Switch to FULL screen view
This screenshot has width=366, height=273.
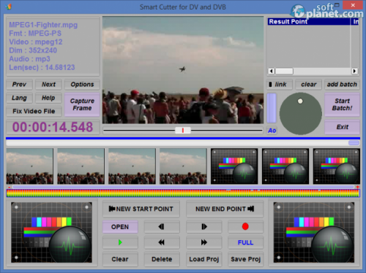[245, 242]
